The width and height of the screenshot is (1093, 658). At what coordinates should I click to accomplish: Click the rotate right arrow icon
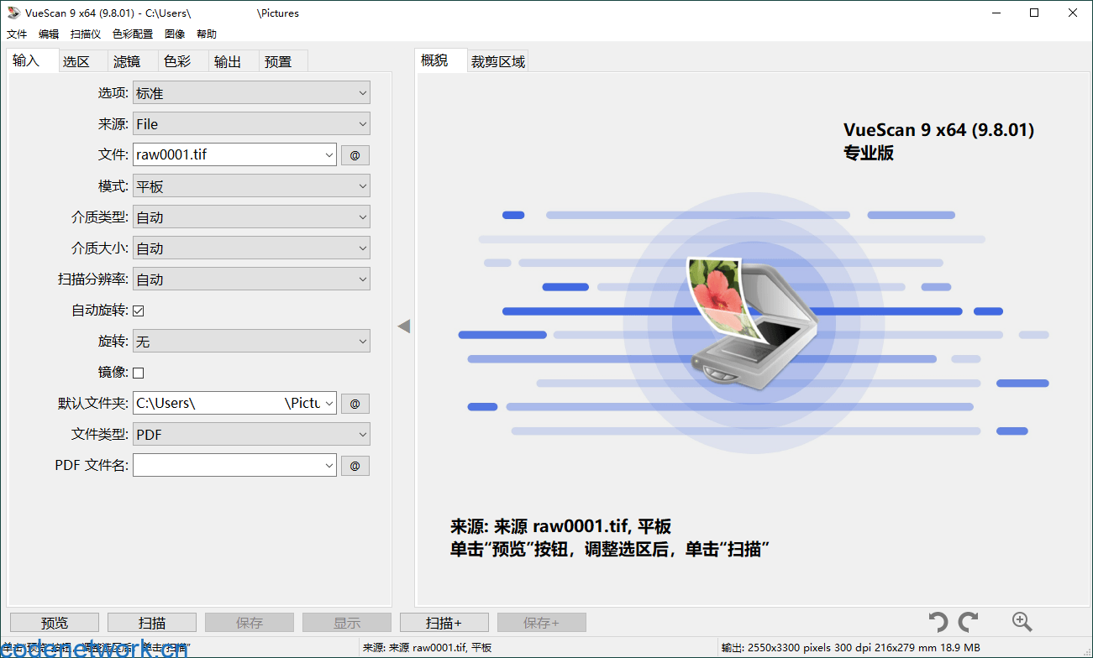pyautogui.click(x=969, y=622)
